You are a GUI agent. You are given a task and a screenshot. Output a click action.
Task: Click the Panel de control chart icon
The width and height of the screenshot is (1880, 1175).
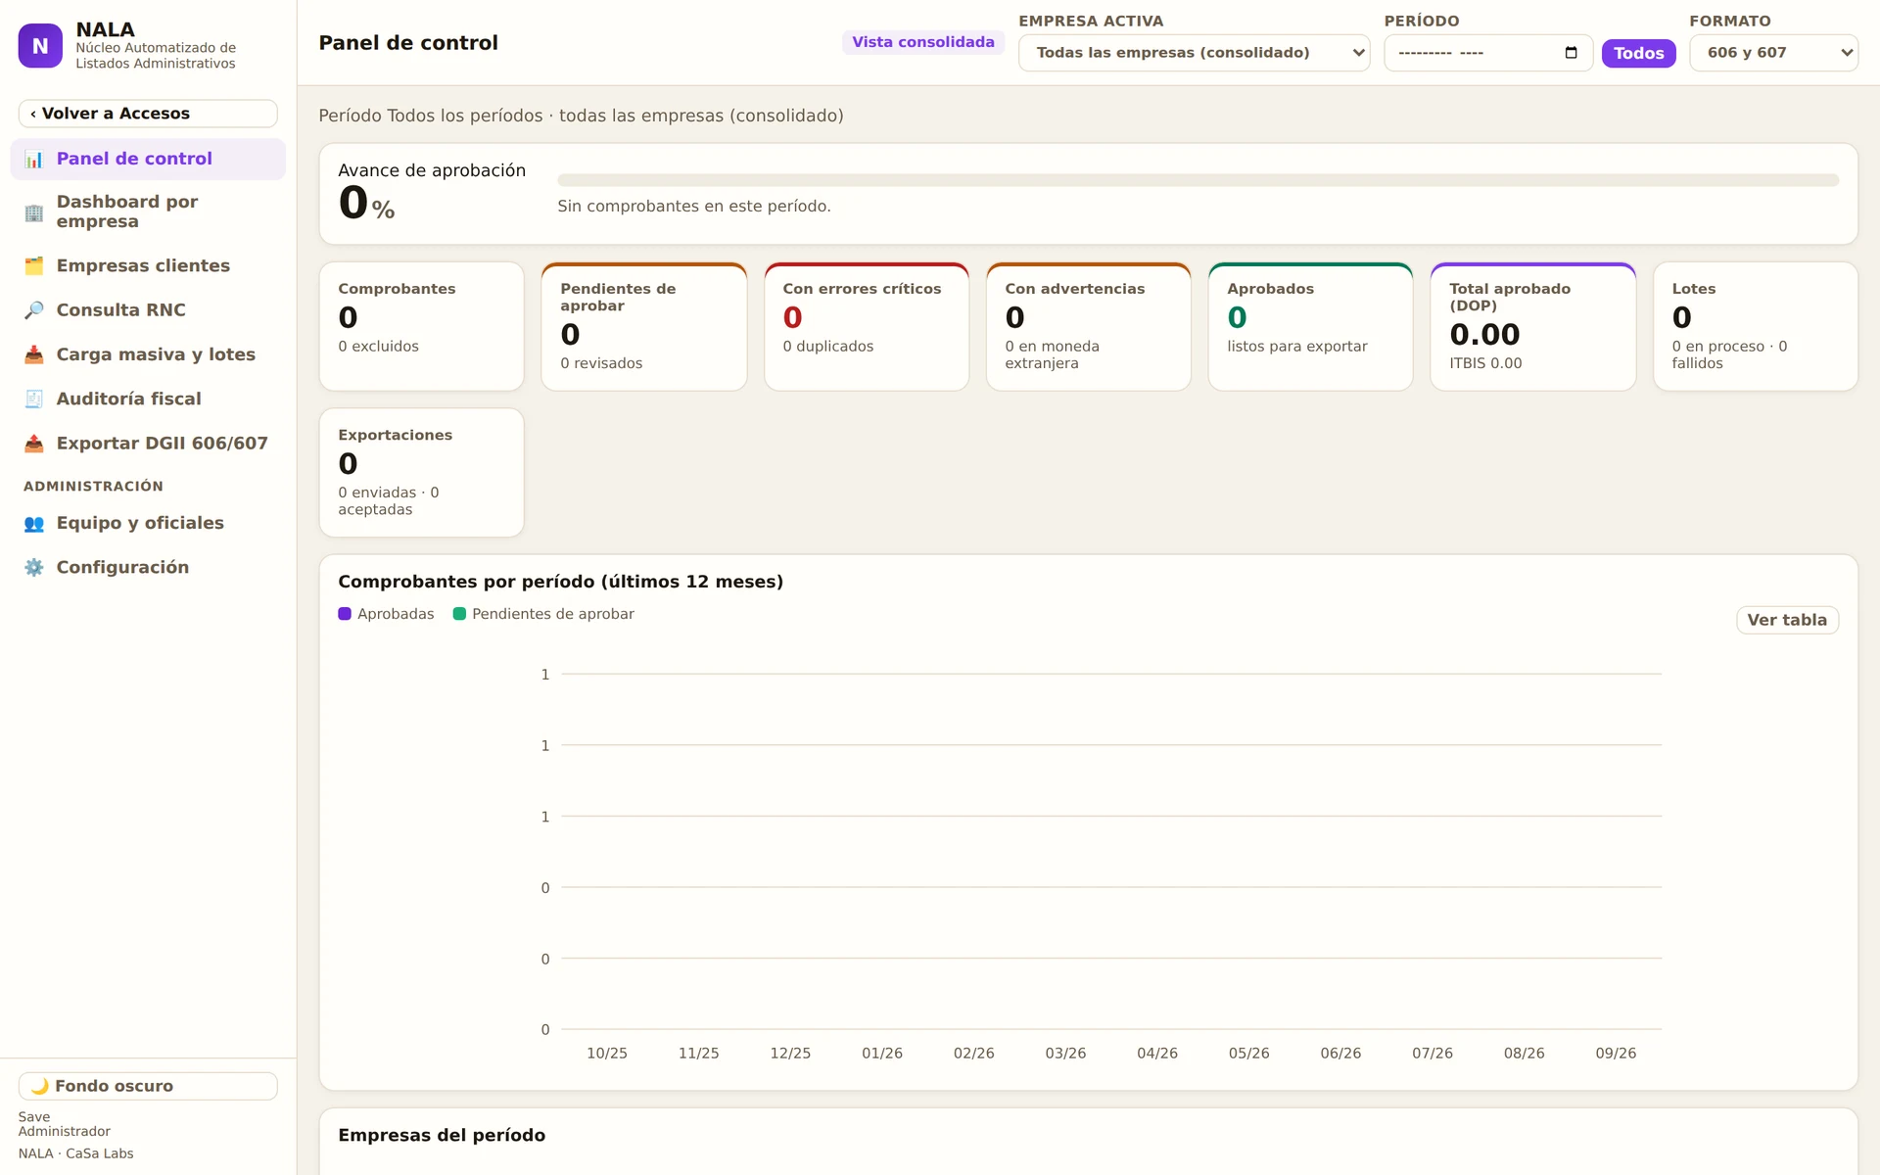pos(34,159)
